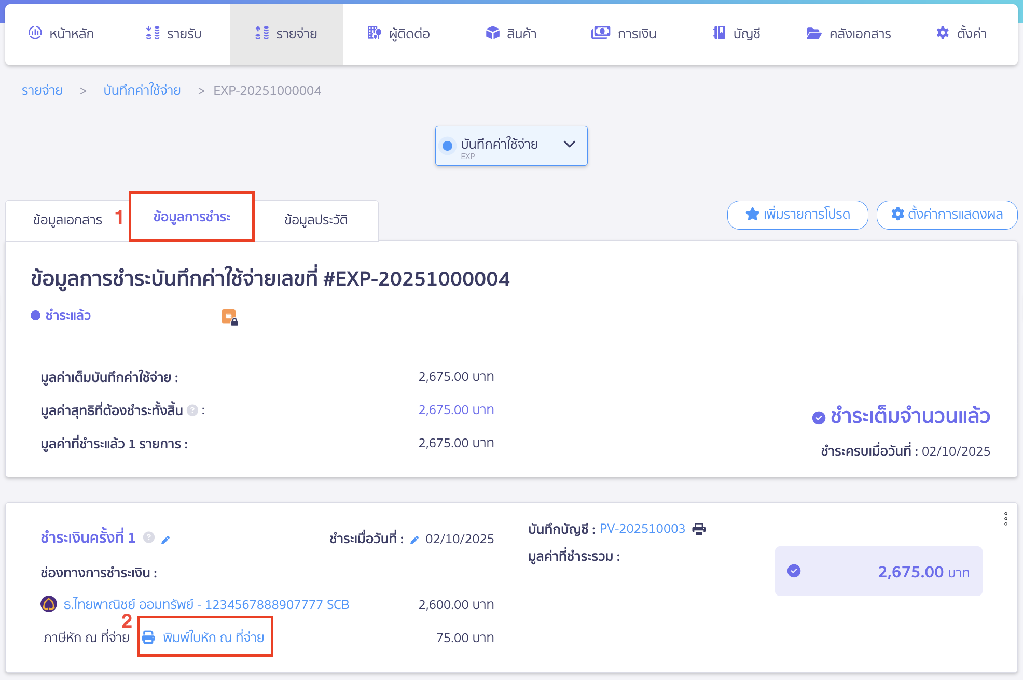This screenshot has width=1023, height=680.
Task: Click help icon beside มูลค่าสุทธิที่ต้องชำระทั้งสิ้น
Action: [x=192, y=410]
